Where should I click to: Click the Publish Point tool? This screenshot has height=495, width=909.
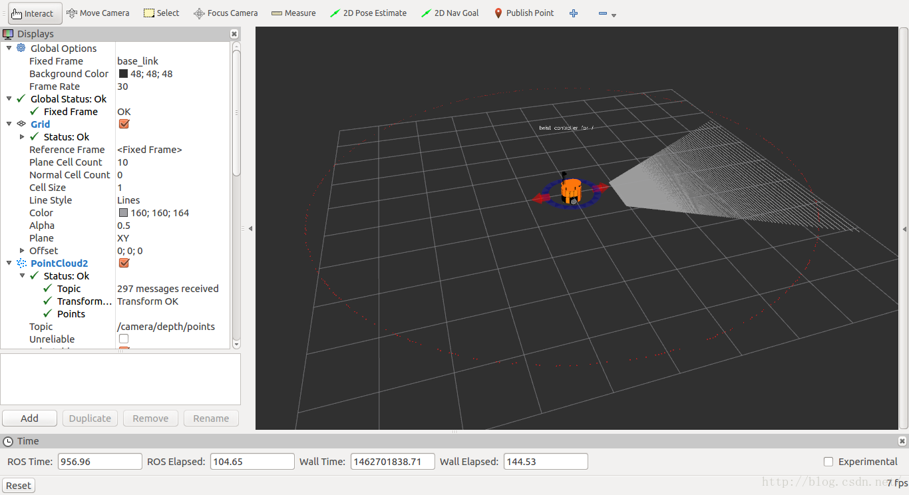pos(524,13)
